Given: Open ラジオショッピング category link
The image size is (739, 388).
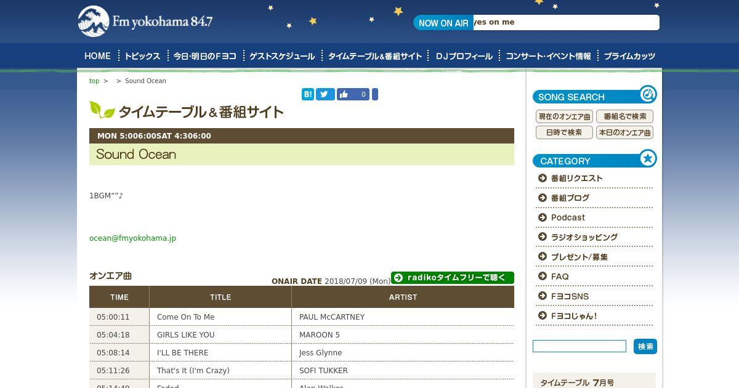Looking at the screenshot, I should pyautogui.click(x=584, y=237).
